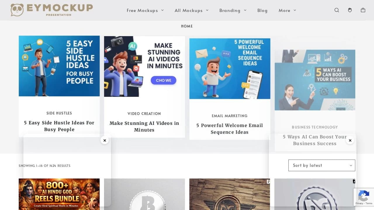Viewport: 374px width, 210px height.
Task: Close the right popup overlay
Action: pyautogui.click(x=350, y=140)
